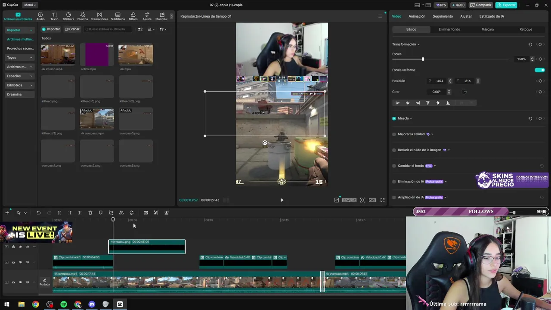Click the crop icon in timeline toolbar
Image resolution: width=551 pixels, height=310 pixels.
(111, 213)
